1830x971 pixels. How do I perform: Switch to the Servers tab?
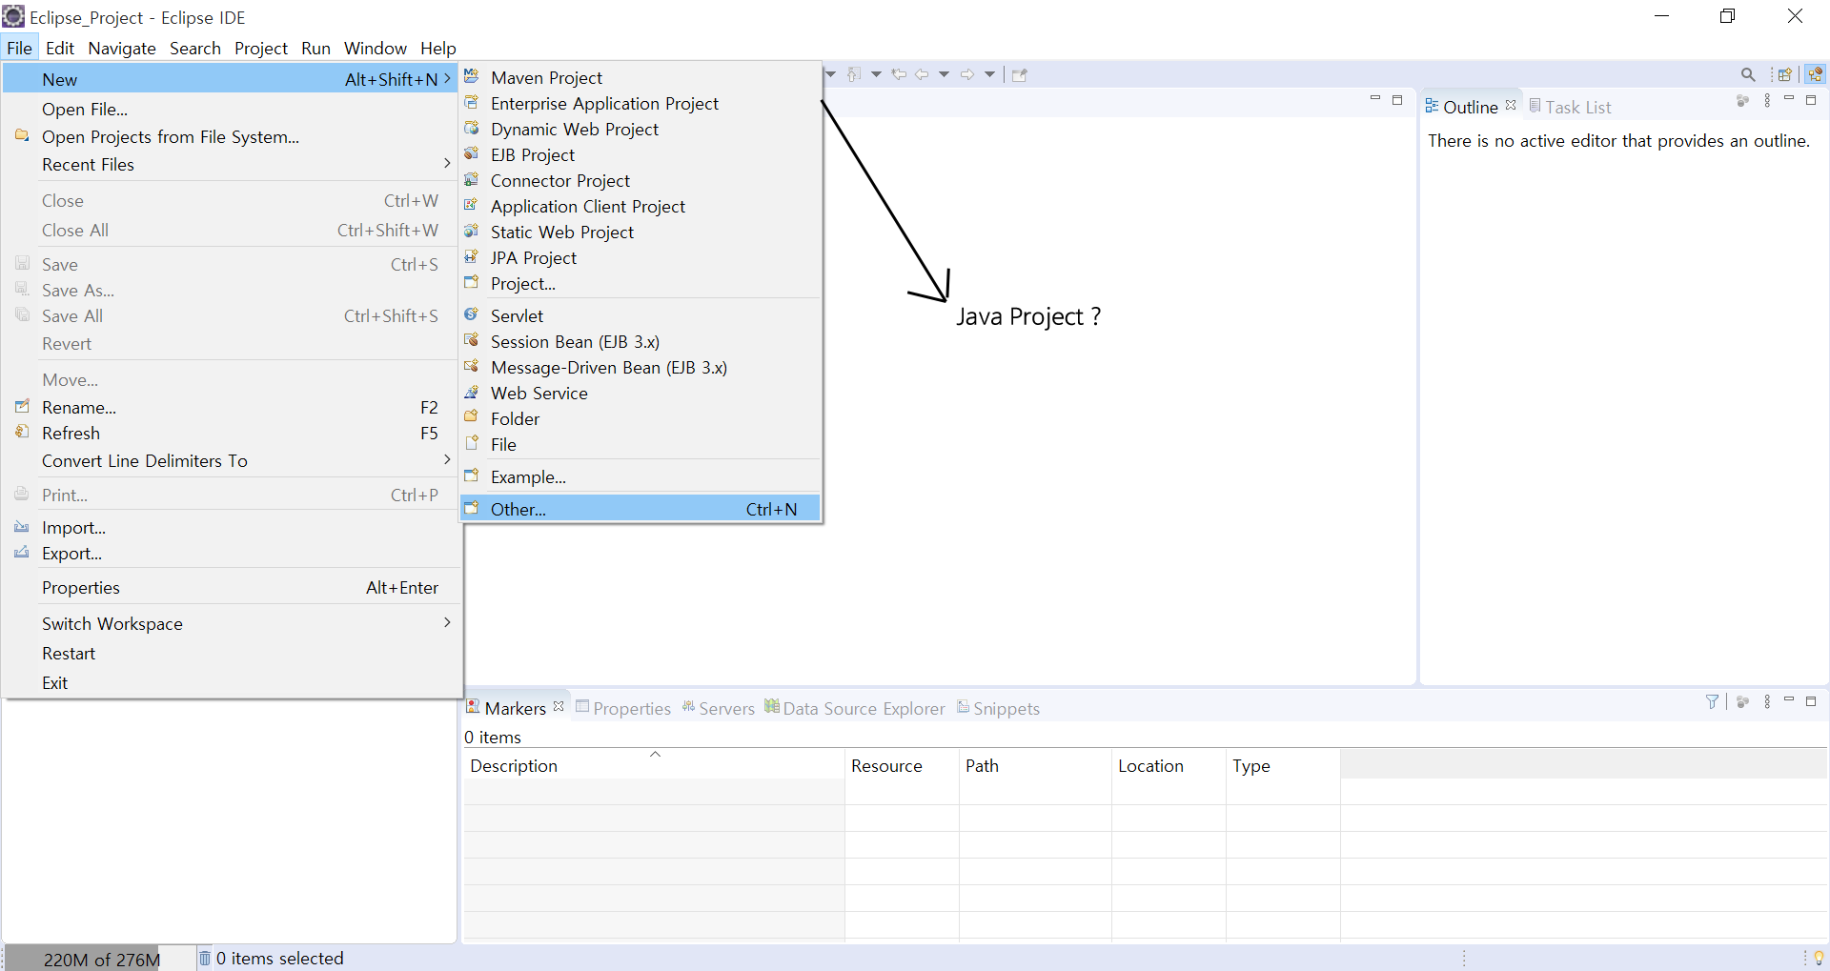coord(718,708)
